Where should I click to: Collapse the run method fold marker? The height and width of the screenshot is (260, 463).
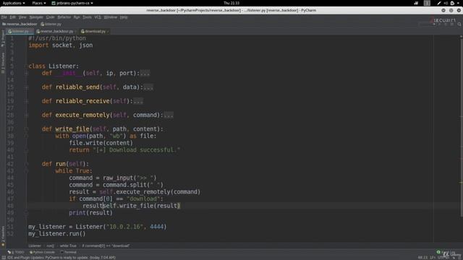[26, 164]
